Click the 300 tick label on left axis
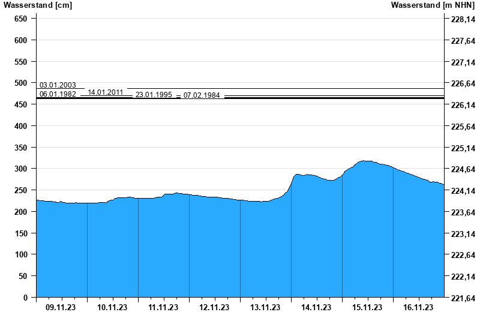This screenshot has width=480, height=330. (x=21, y=169)
